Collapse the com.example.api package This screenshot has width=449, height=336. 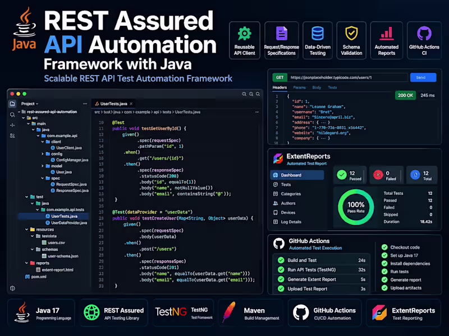[38, 136]
